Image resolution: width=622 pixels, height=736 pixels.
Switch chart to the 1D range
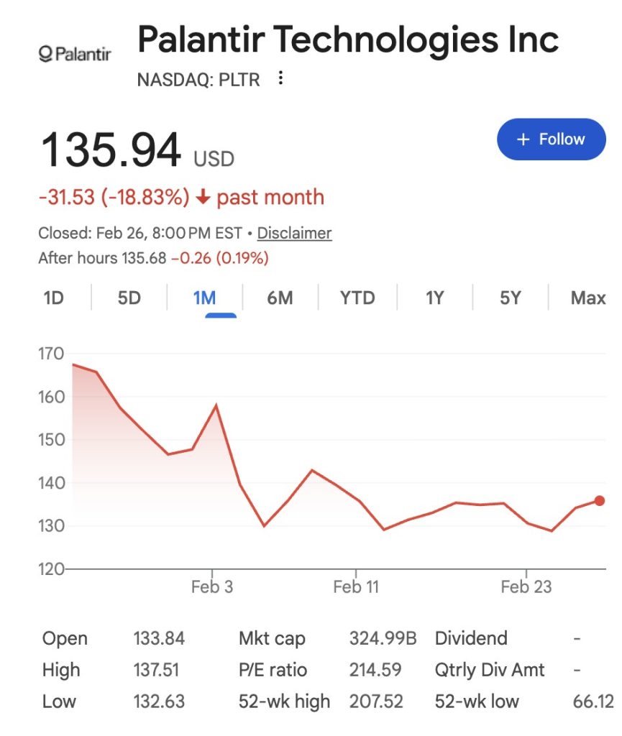(53, 298)
